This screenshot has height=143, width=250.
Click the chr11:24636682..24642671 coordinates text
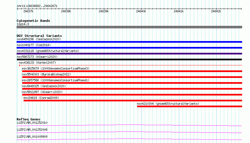pyautogui.click(x=37, y=6)
